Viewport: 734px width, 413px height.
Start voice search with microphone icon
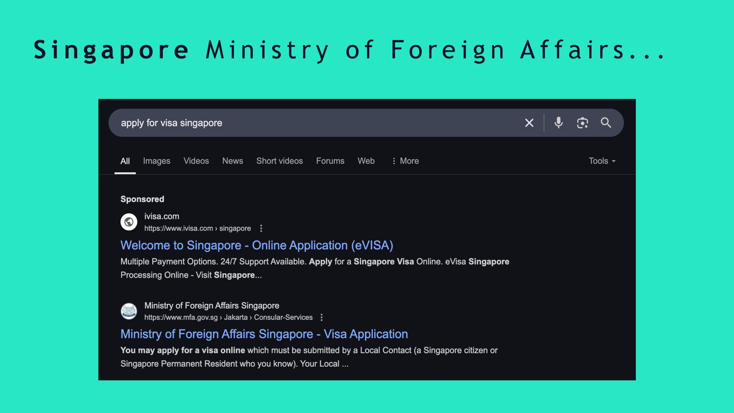pyautogui.click(x=559, y=123)
